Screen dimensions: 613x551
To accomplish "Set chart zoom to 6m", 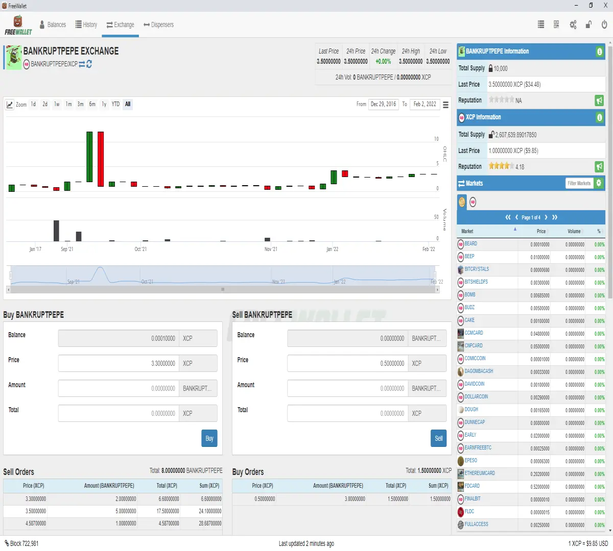I will [x=92, y=104].
